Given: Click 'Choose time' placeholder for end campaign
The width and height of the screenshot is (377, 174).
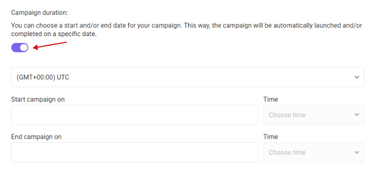Looking at the screenshot, I should (x=287, y=152).
